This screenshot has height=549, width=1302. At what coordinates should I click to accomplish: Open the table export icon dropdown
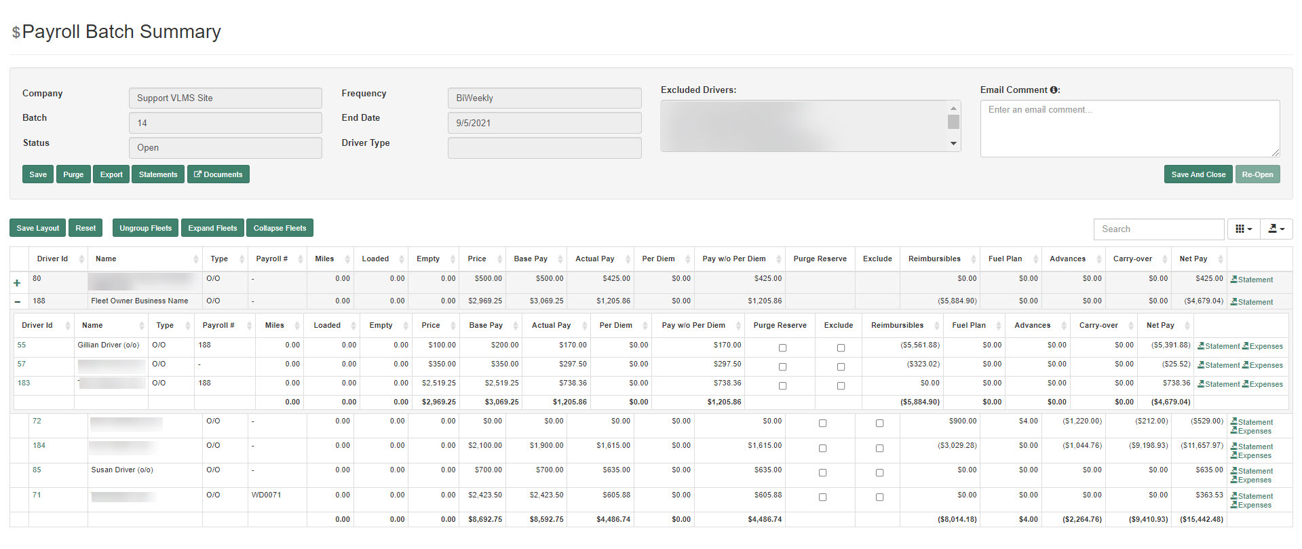[x=1276, y=229]
